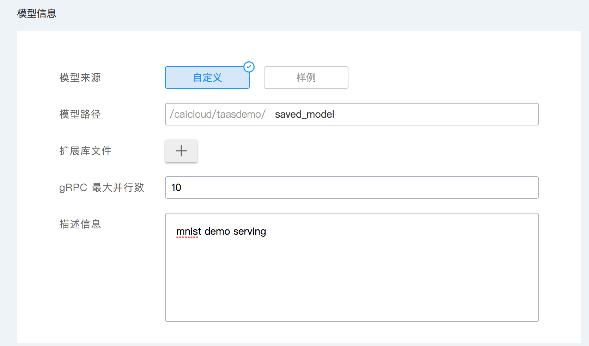Click the word demo in description text
The image size is (589, 346).
[x=217, y=231]
